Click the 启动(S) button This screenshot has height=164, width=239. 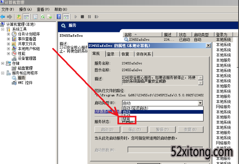pyautogui.click(x=107, y=130)
